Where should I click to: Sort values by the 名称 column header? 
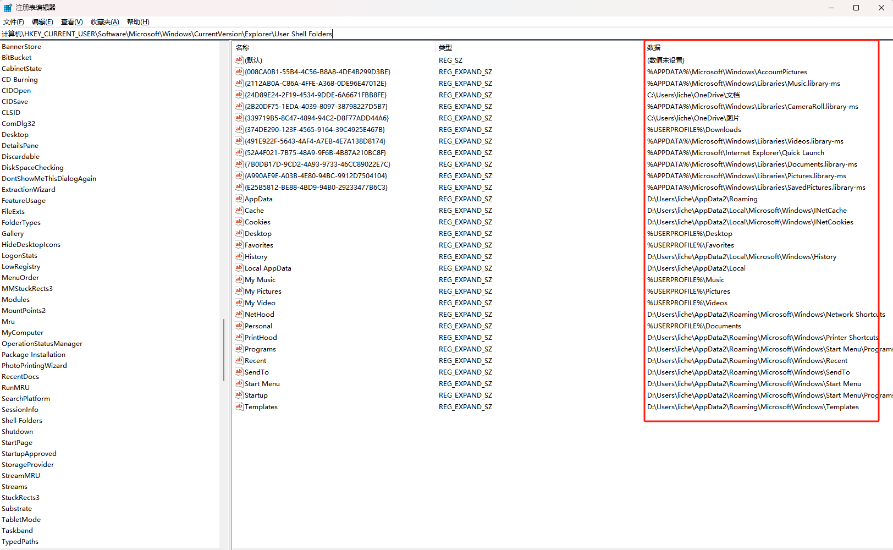point(242,47)
